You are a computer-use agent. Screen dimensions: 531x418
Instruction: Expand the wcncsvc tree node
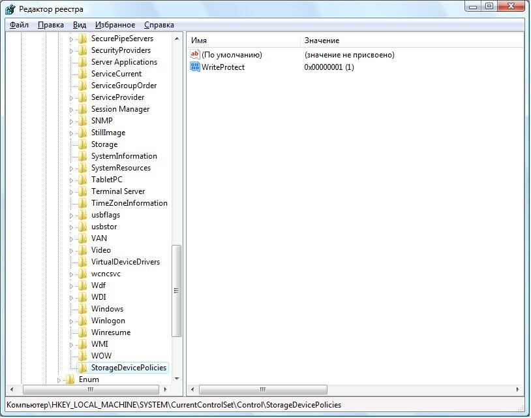(x=71, y=274)
